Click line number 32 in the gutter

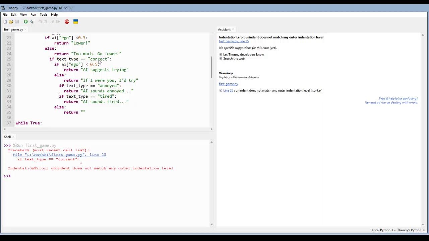pyautogui.click(x=9, y=96)
